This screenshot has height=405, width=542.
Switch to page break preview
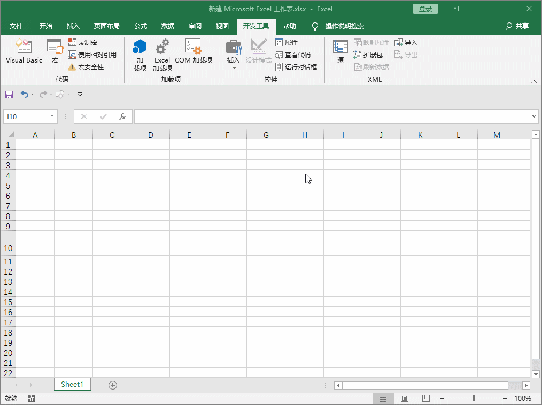[x=426, y=399]
